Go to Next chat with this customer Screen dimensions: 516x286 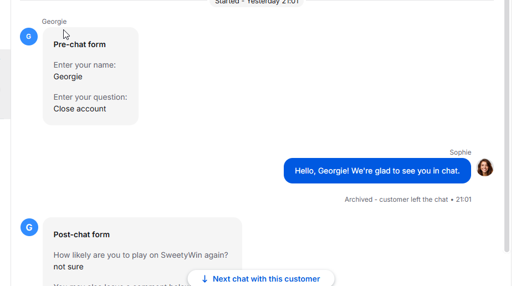266,279
